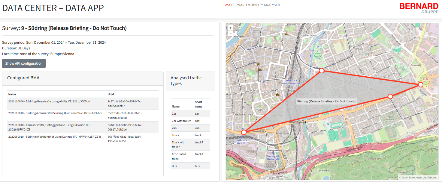Viewport: 442px width, 182px height.
Task: Click the Name column header in BMA table
Action: [12, 94]
